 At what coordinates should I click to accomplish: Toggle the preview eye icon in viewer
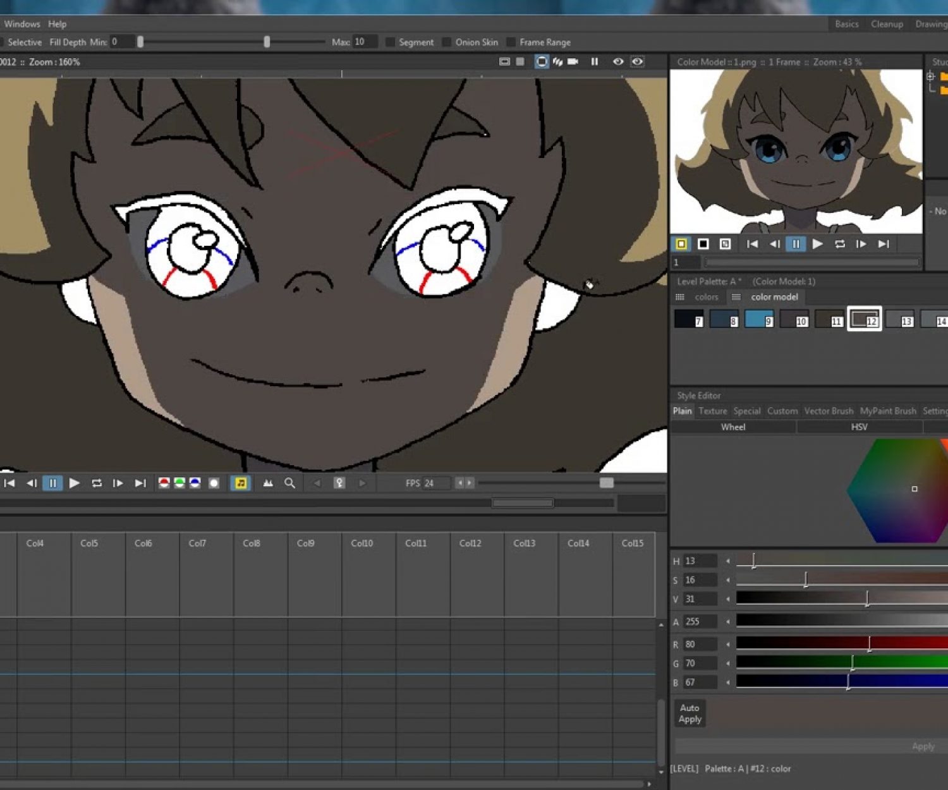(618, 62)
